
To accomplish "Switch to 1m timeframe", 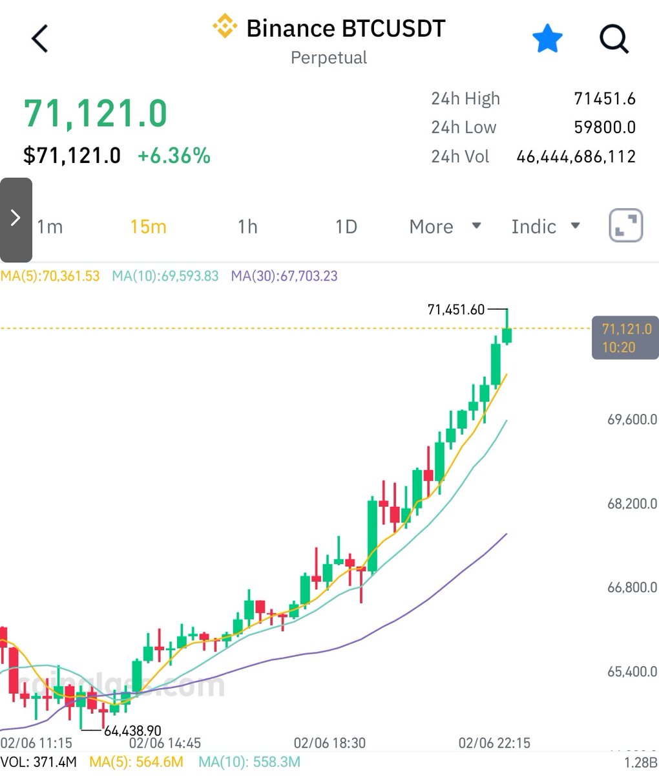I will click(x=50, y=227).
